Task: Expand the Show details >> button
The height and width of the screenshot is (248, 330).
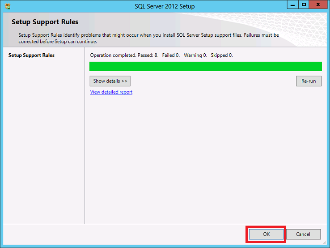Action: pos(110,81)
